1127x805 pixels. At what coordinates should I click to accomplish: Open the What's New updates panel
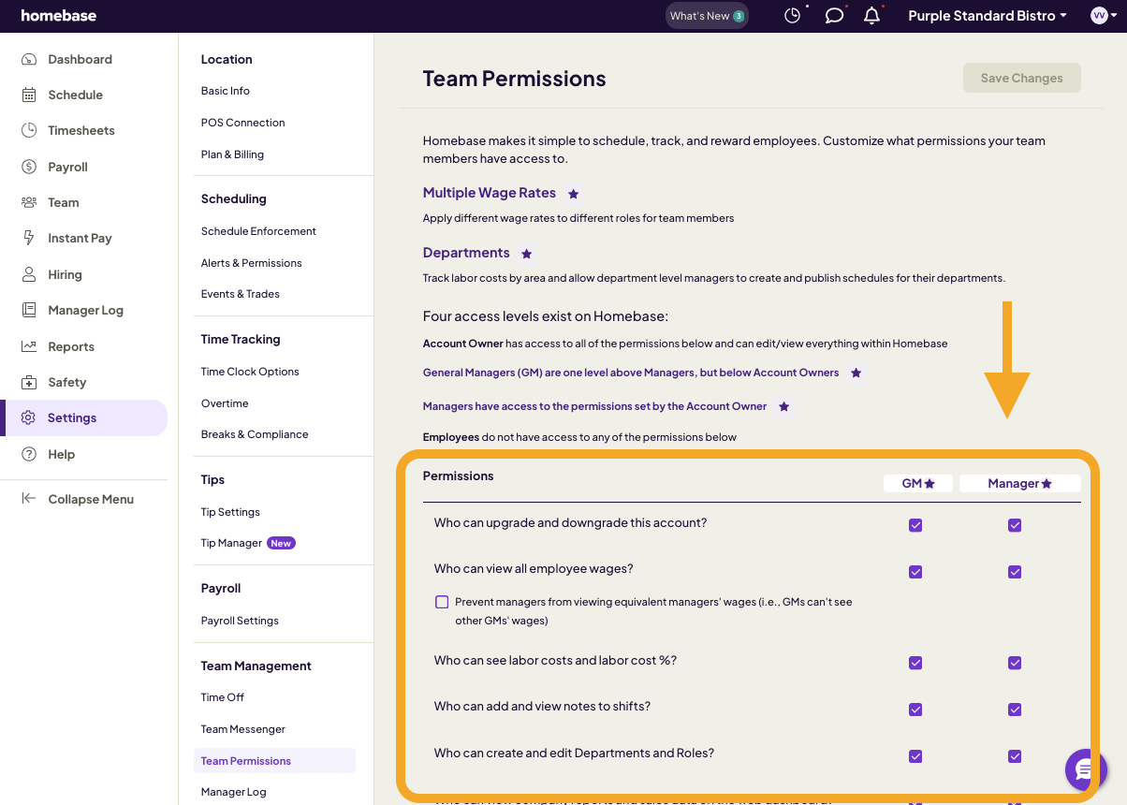point(707,16)
